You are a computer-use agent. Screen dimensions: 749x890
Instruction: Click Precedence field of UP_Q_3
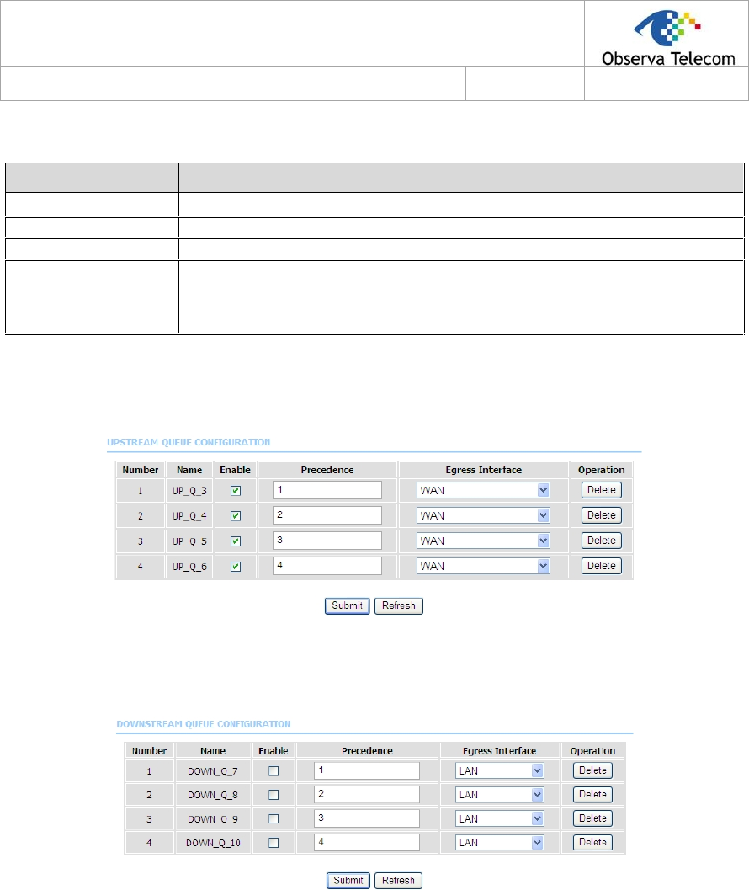click(327, 490)
